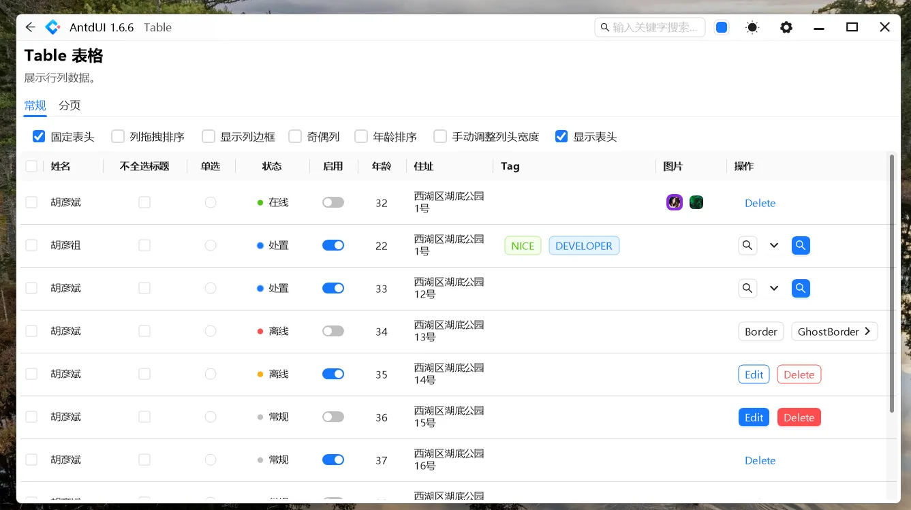Image resolution: width=911 pixels, height=510 pixels.
Task: Turn on the enable switch for age 32 row
Action: pyautogui.click(x=333, y=202)
